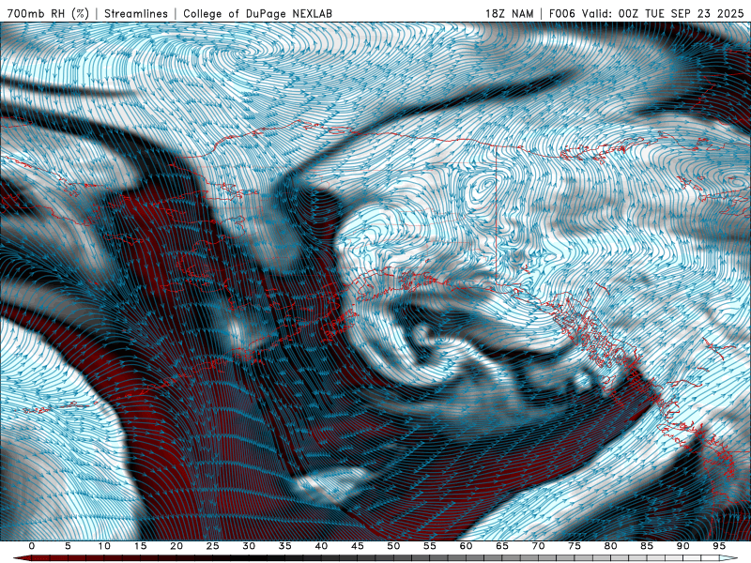This screenshot has height=563, width=751.
Task: Click the colorbar label "45"
Action: [358, 546]
